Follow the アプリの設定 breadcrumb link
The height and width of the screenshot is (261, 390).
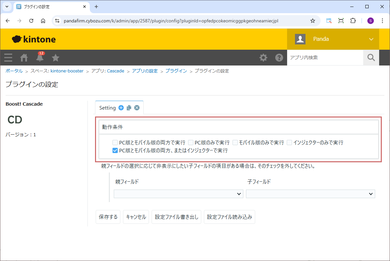pos(145,71)
